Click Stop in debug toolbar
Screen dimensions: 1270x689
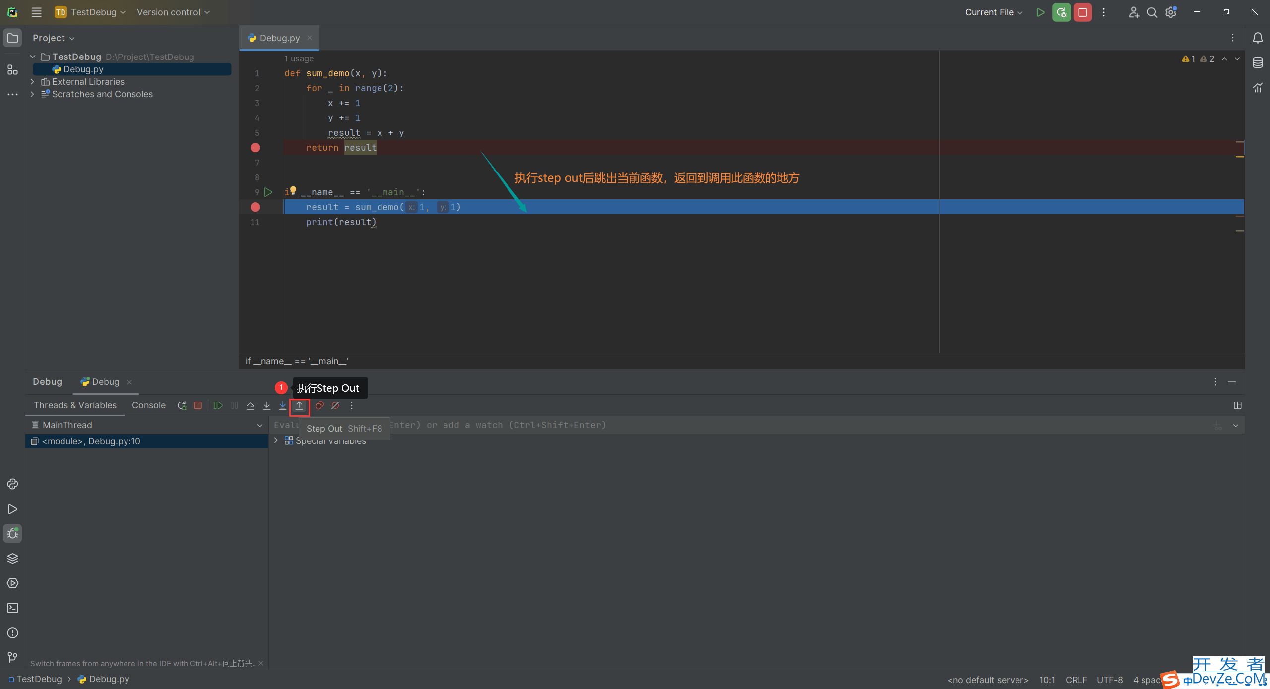click(x=198, y=405)
